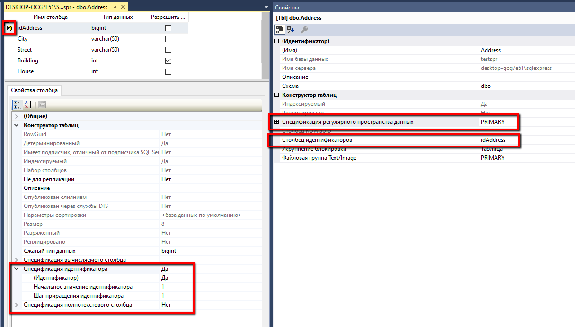Sort the Properties panel alphabetically
The image size is (575, 327).
point(291,30)
